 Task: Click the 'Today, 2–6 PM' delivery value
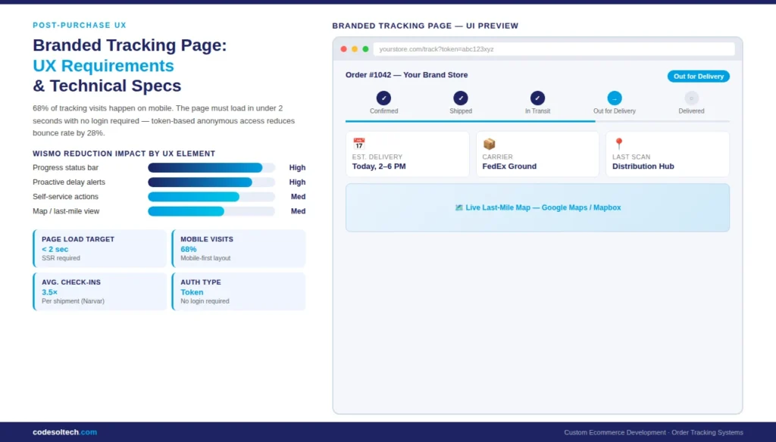point(379,167)
